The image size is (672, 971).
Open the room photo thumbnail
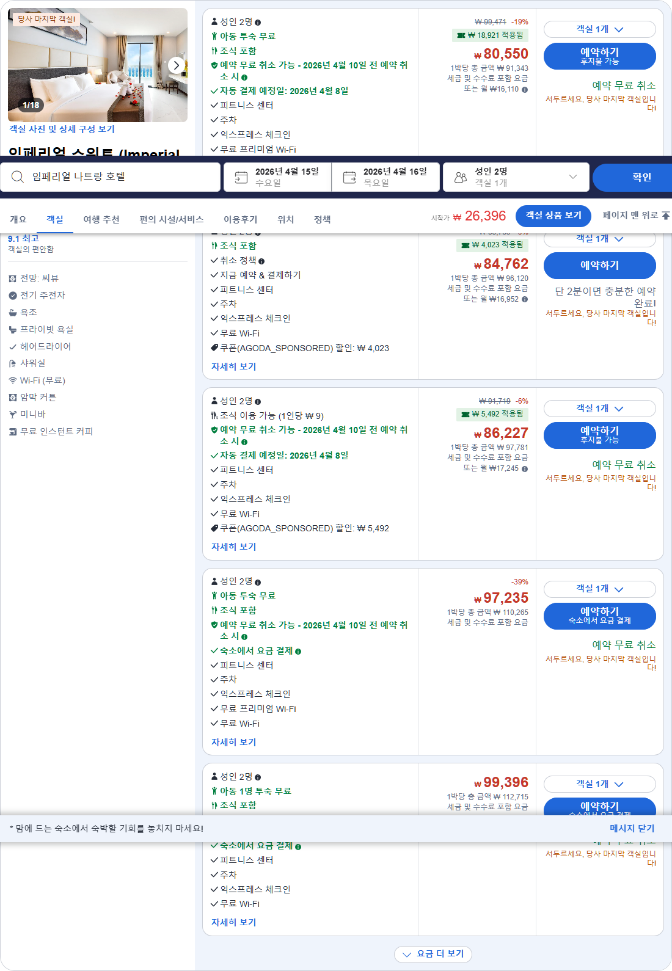click(x=98, y=65)
